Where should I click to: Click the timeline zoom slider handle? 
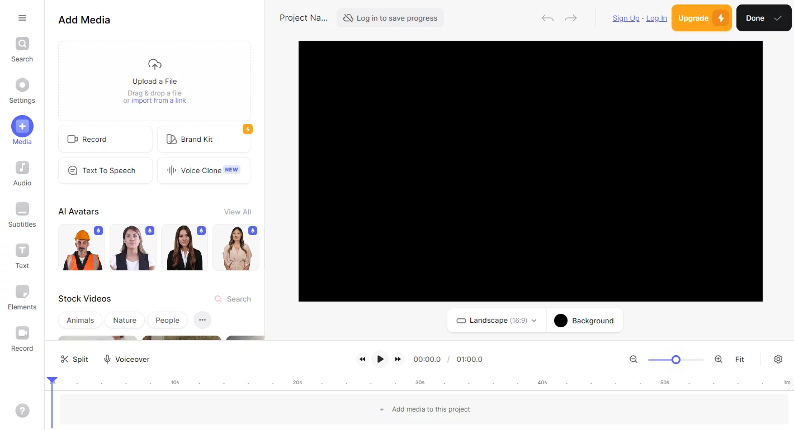pos(676,360)
